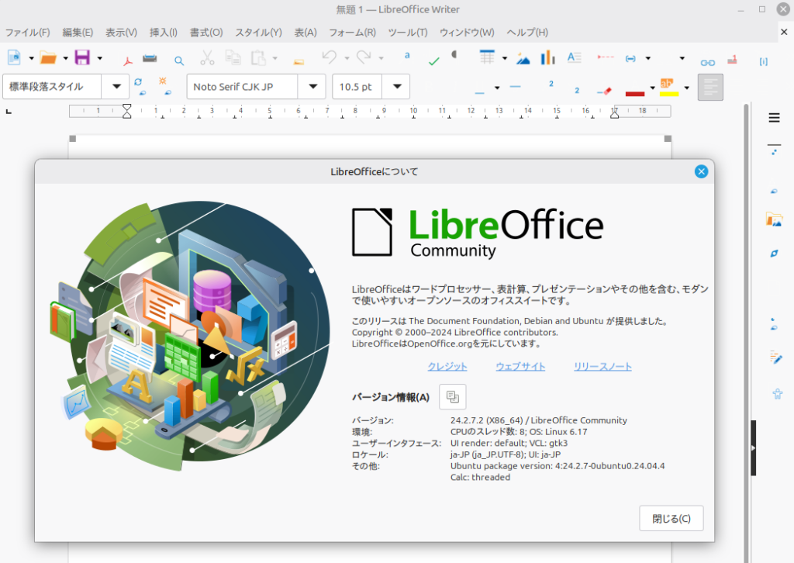Click the Insert Image toolbar icon
This screenshot has width=794, height=563.
coord(523,59)
